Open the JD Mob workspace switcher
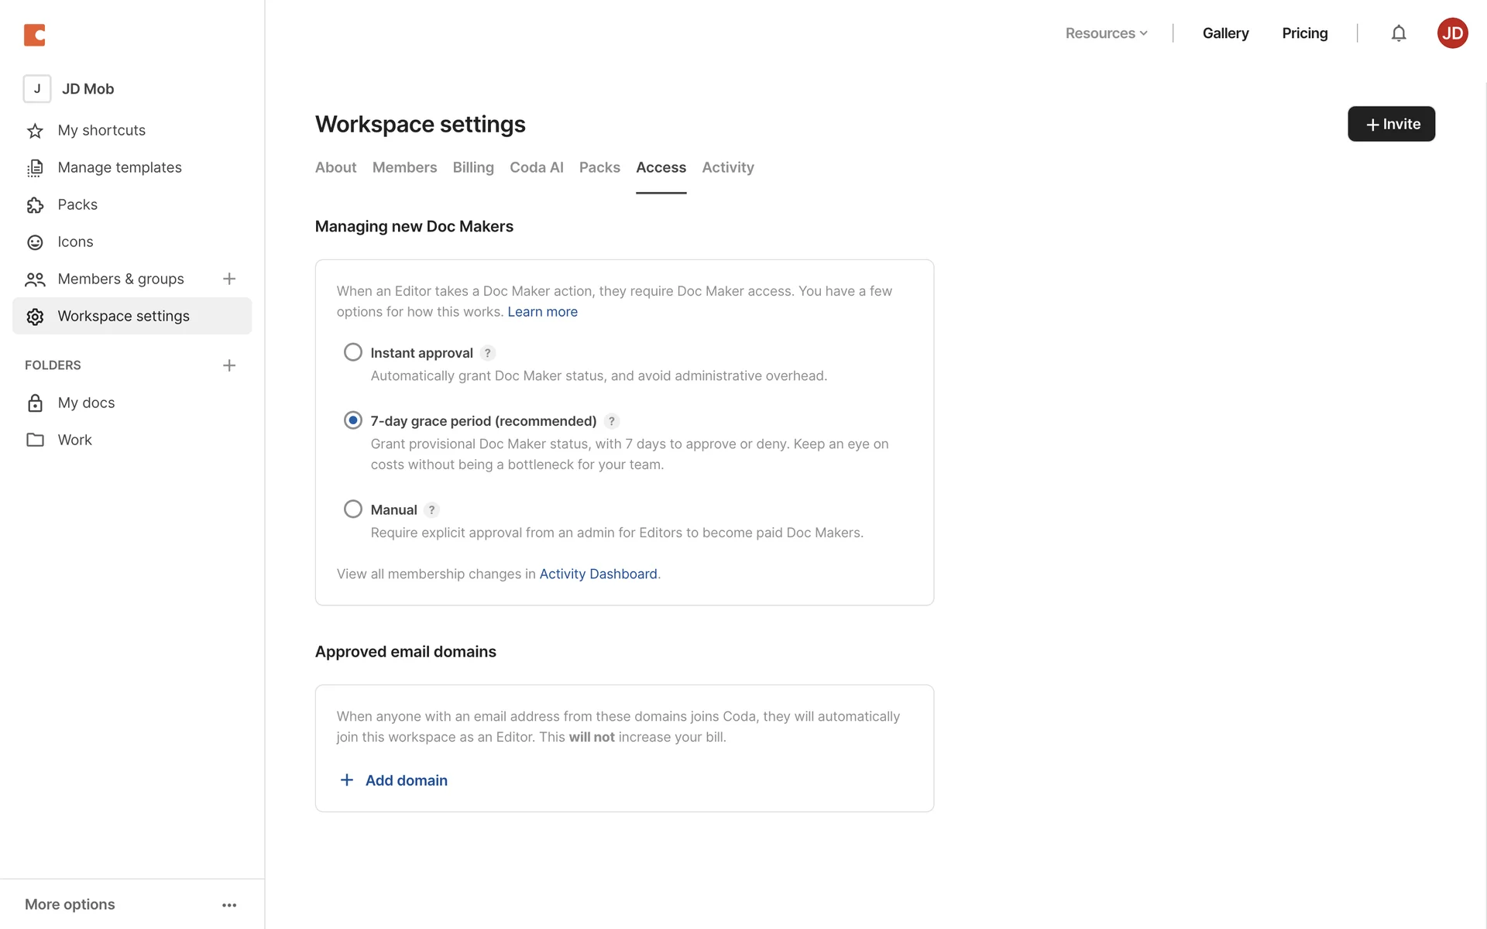 (88, 89)
